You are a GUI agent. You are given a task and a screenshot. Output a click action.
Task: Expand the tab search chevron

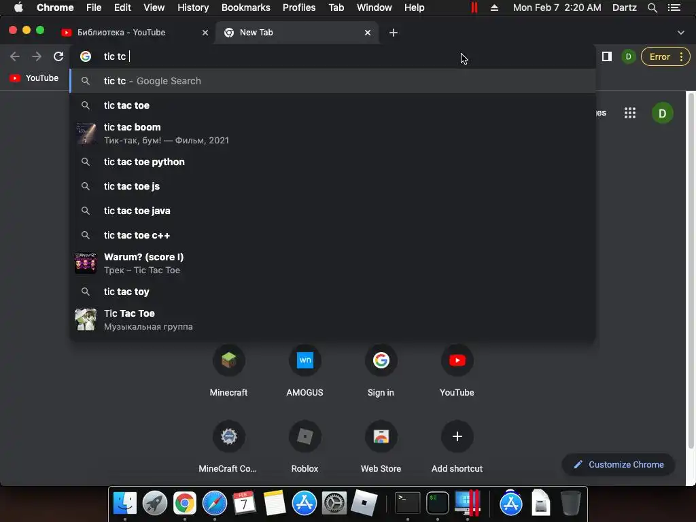click(x=681, y=33)
